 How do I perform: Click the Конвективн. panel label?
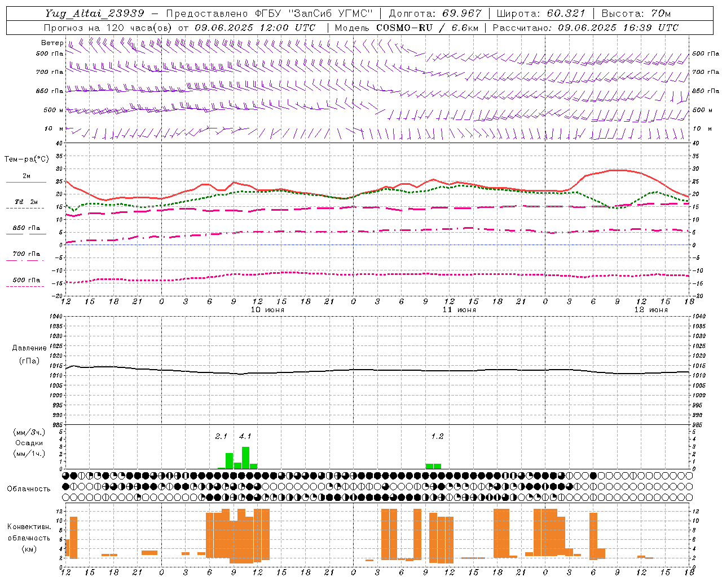click(x=29, y=527)
